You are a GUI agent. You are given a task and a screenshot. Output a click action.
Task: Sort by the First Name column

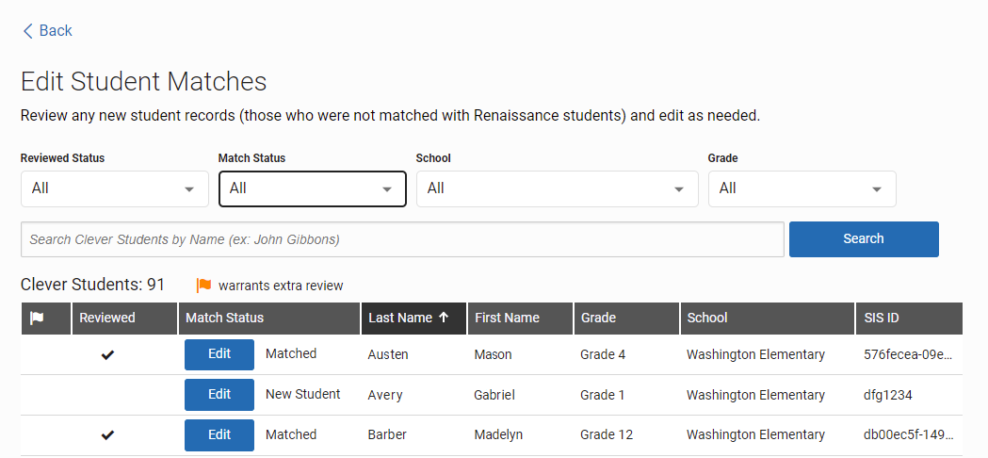[x=520, y=318]
